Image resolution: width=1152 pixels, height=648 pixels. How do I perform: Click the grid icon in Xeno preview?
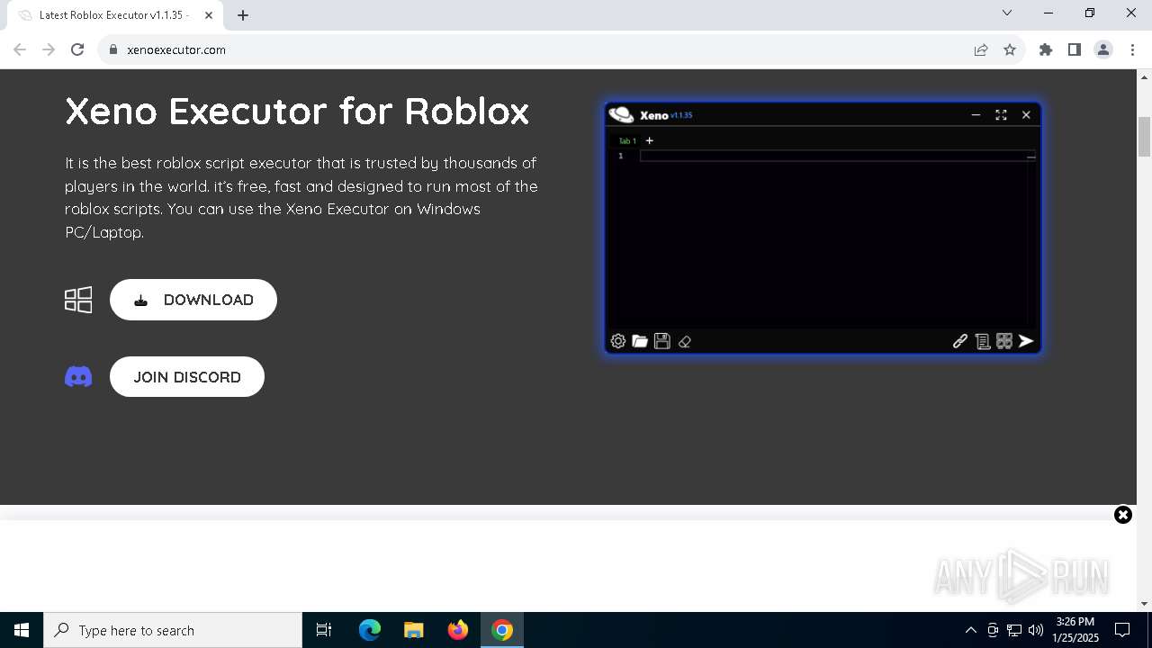(x=1004, y=341)
